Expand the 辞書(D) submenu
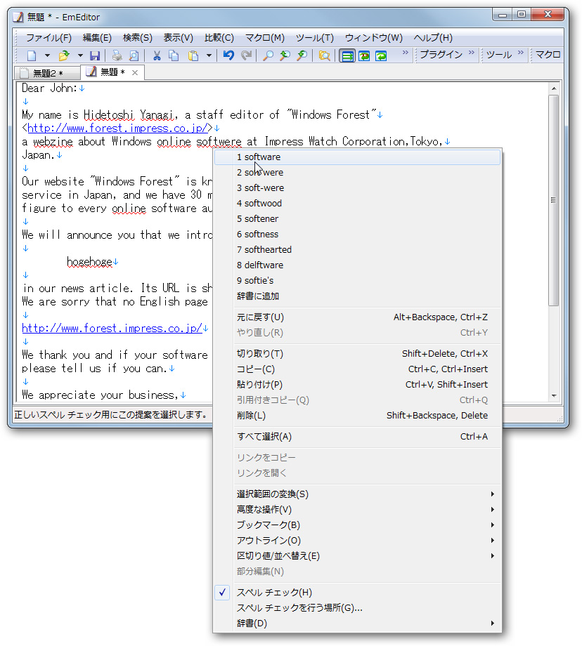This screenshot has height=646, width=582. click(x=357, y=624)
